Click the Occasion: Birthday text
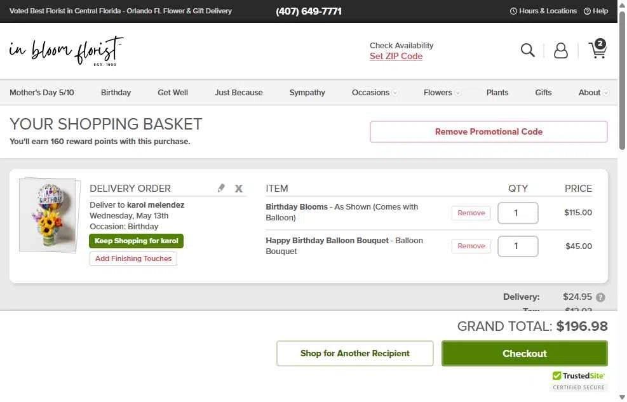 pos(124,227)
